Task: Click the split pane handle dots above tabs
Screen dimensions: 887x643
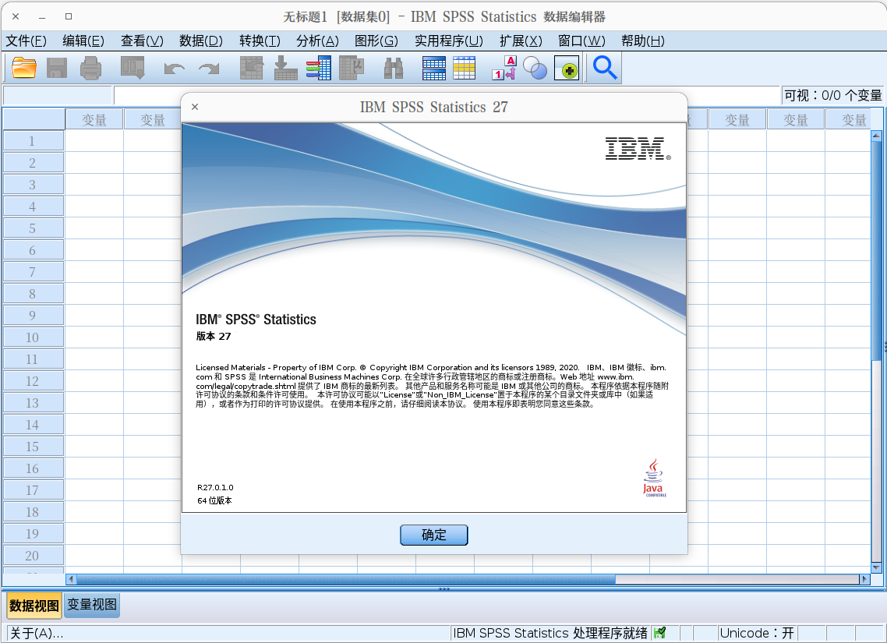Action: (444, 588)
